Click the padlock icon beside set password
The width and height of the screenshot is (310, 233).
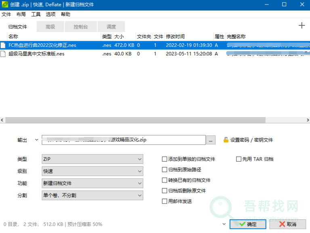(226, 140)
